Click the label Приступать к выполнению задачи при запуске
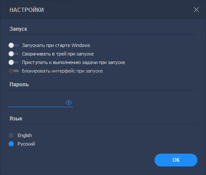Viewport: 206px width, 175px height. click(x=73, y=62)
